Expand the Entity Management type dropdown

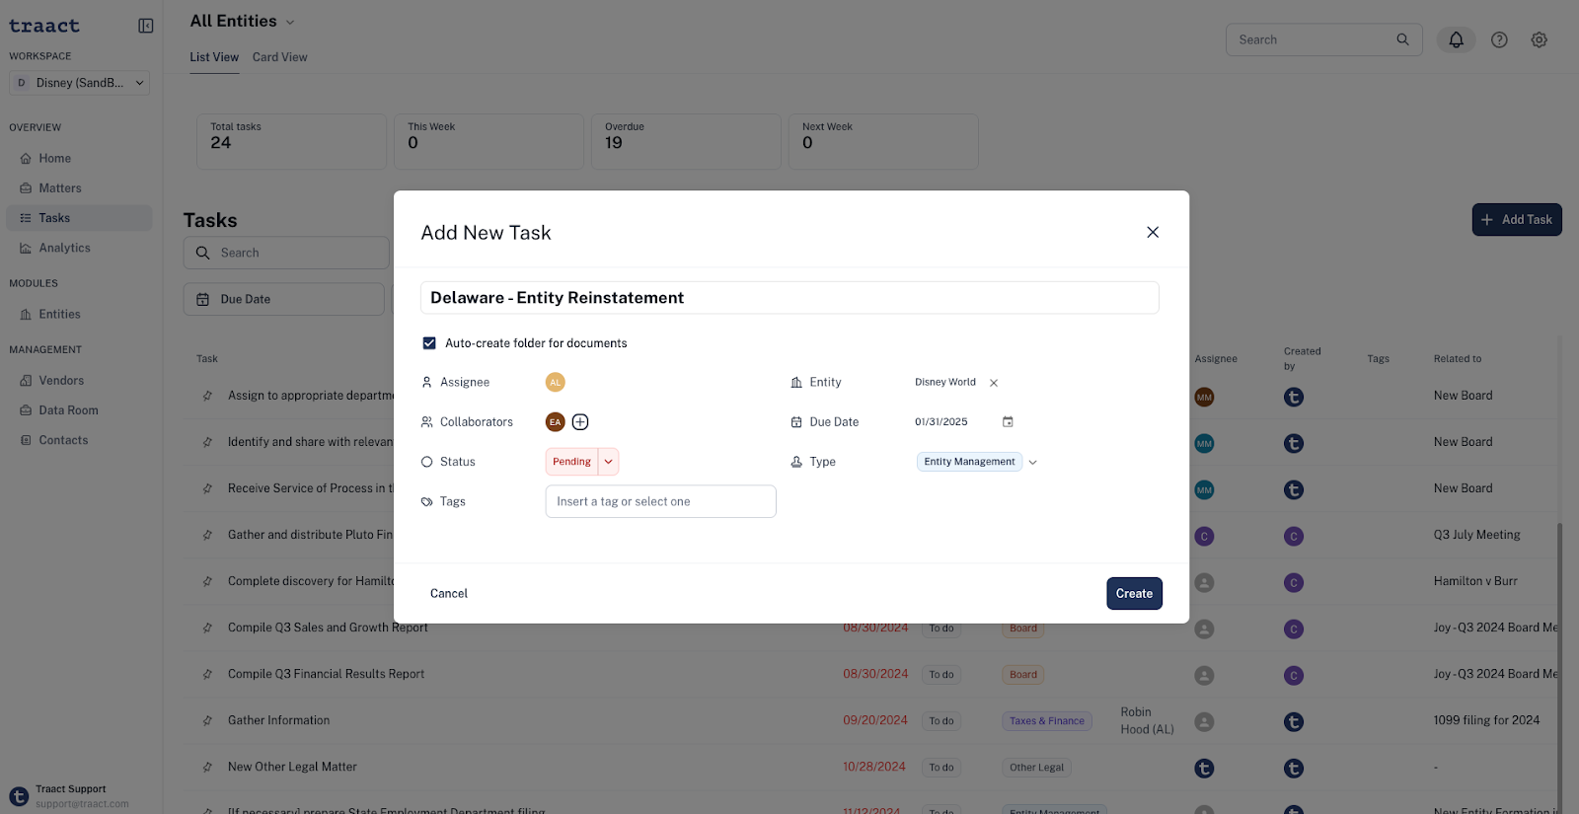[x=1033, y=462]
